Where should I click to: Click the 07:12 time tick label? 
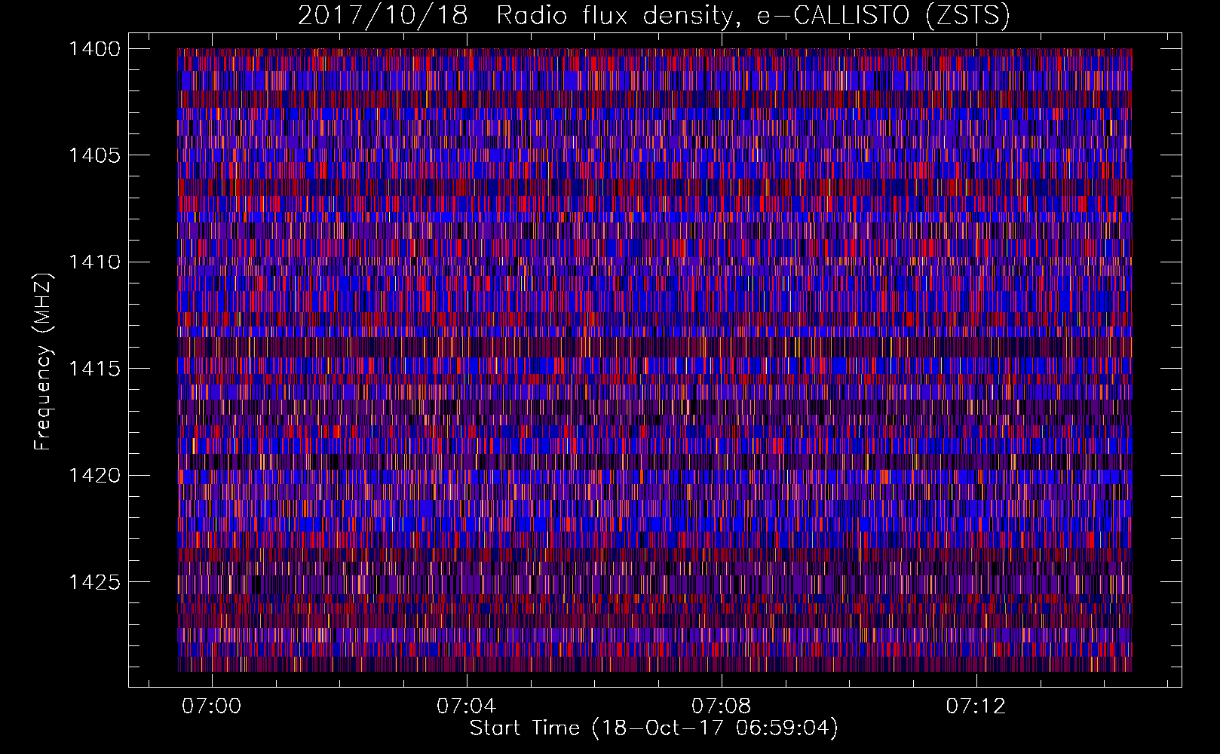(976, 706)
